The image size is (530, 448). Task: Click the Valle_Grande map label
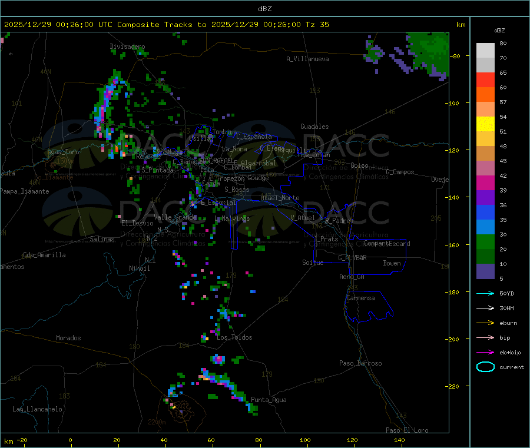175,217
